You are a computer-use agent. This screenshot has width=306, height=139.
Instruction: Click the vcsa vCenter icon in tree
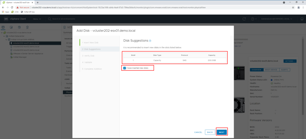4,33
